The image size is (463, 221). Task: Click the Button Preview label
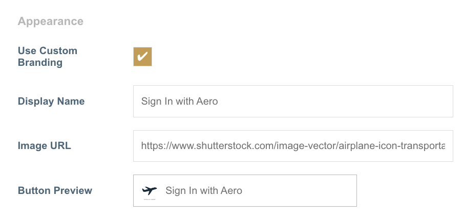[55, 190]
